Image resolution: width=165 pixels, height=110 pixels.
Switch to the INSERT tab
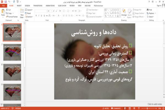19,6
